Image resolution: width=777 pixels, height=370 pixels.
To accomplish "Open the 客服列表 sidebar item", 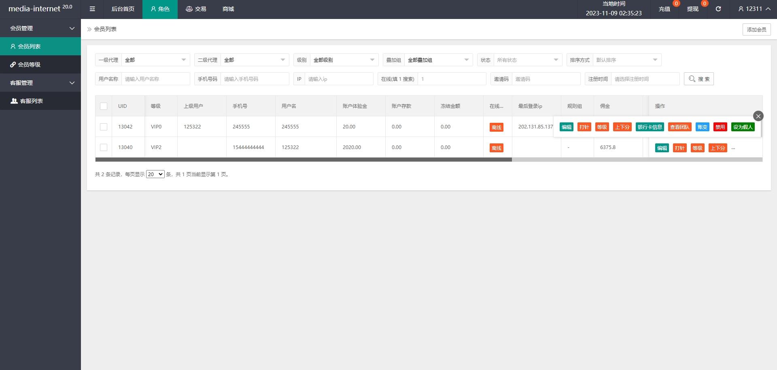I will (40, 101).
